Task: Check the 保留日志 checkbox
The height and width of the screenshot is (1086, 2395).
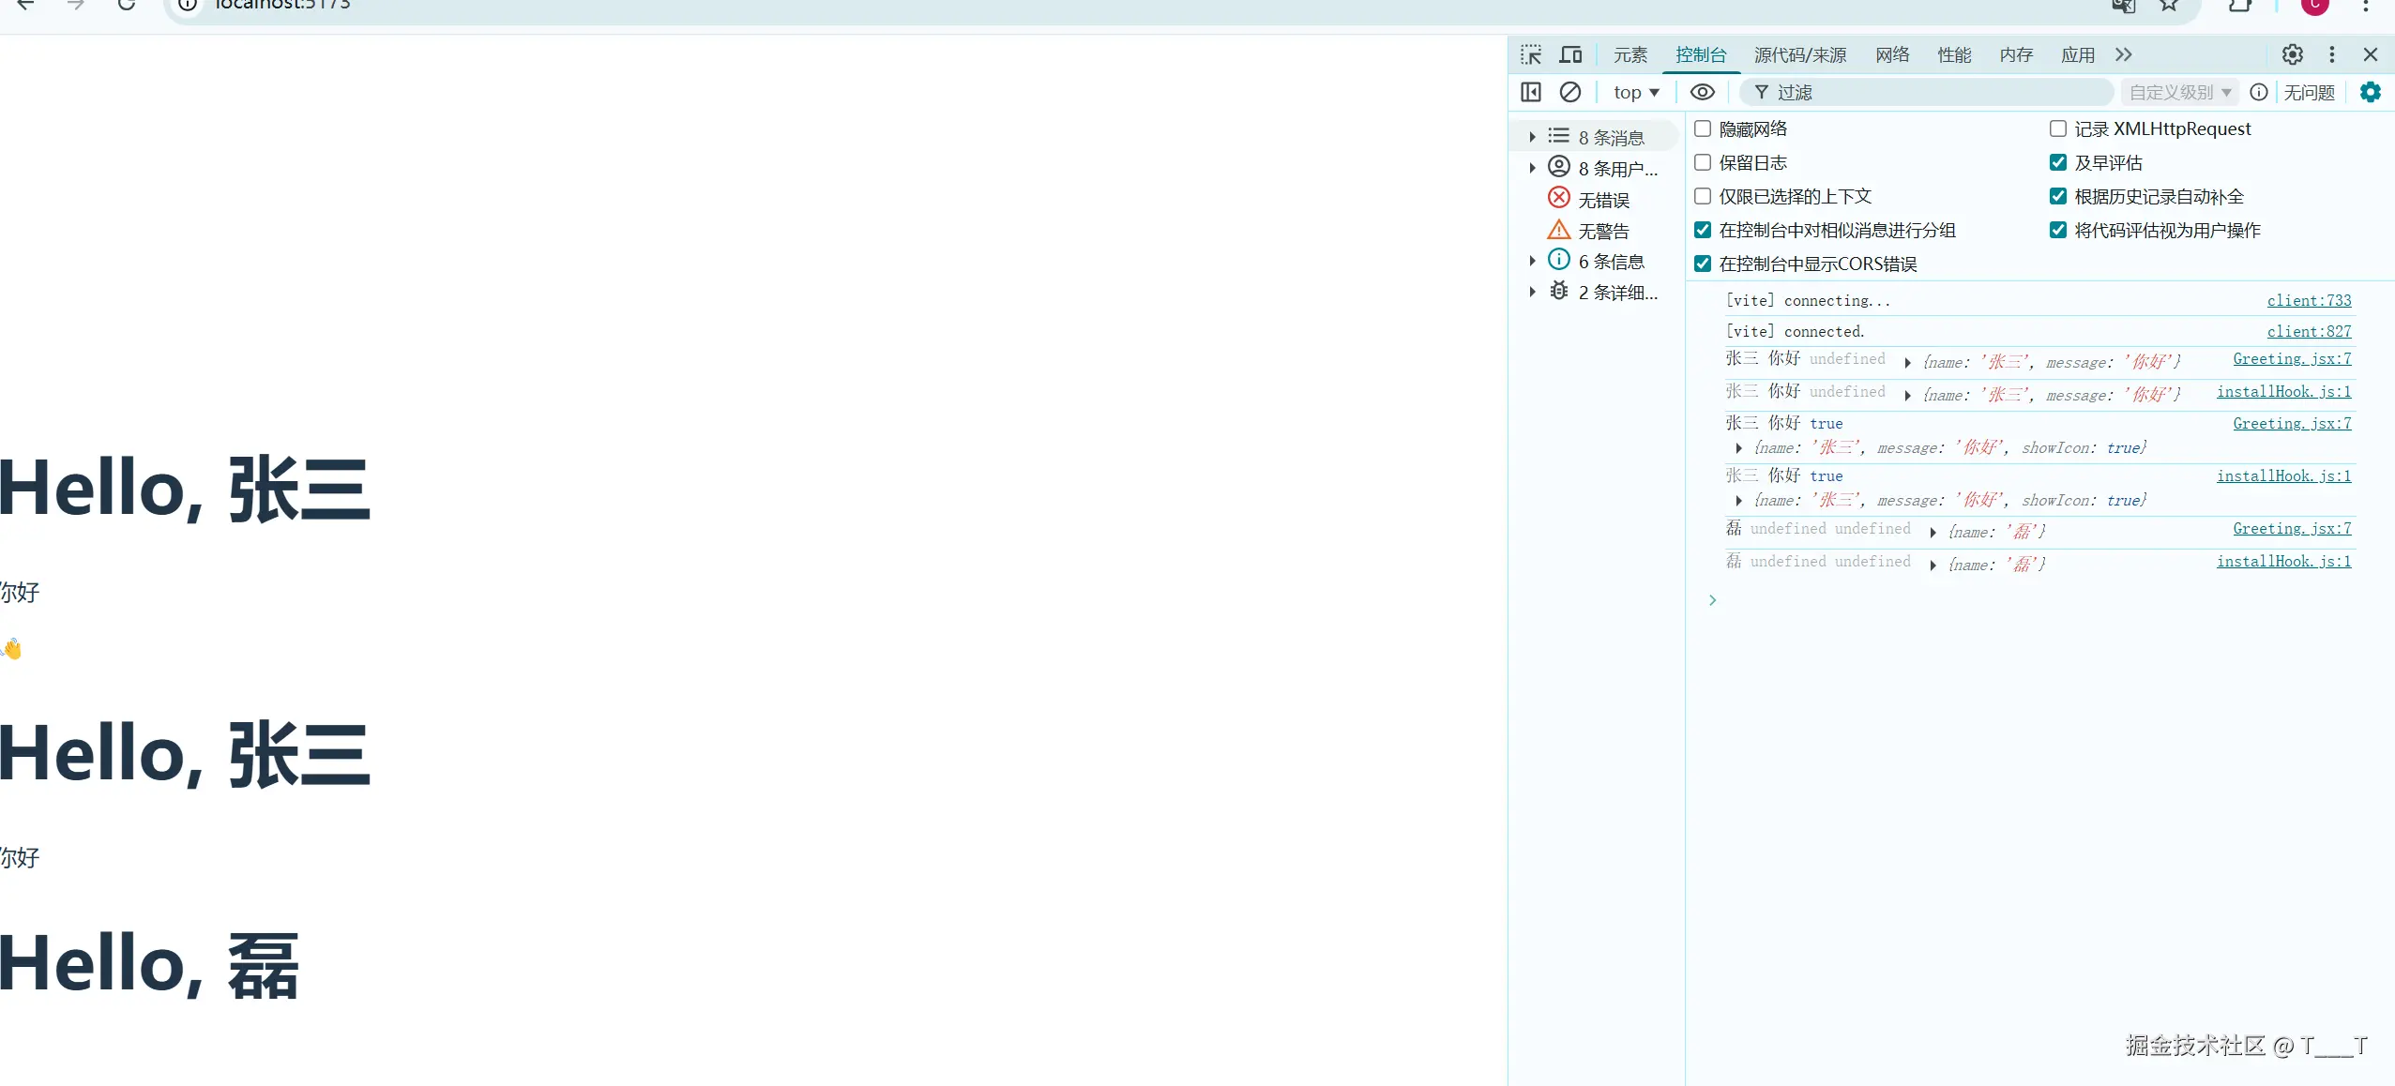Action: coord(1703,163)
